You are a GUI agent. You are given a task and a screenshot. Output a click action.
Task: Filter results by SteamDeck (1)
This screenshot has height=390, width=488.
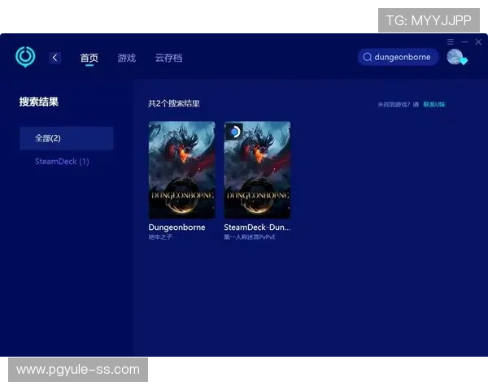pos(62,162)
